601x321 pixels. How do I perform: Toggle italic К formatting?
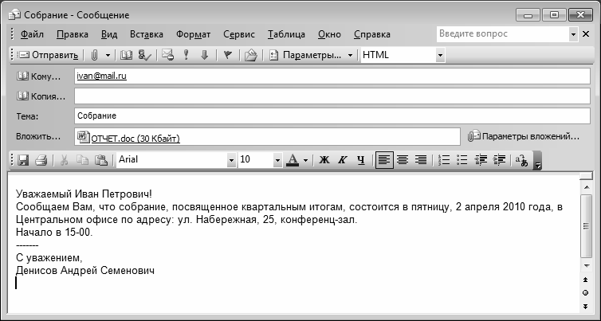[x=342, y=160]
